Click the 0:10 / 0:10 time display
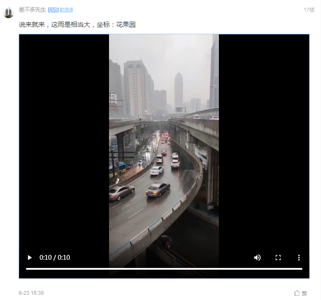Image resolution: width=321 pixels, height=300 pixels. (x=55, y=258)
